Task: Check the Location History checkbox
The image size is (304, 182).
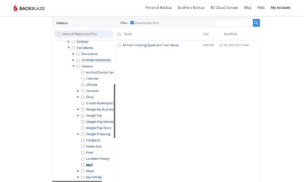Action: point(83,159)
